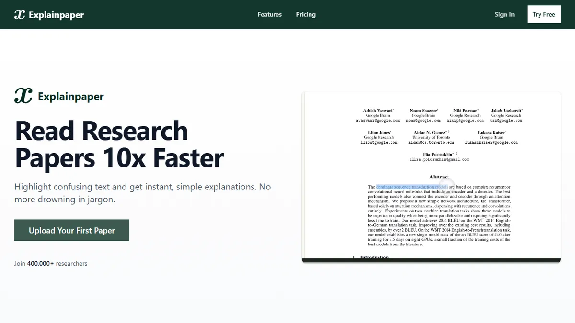
Task: Click the "Highlight confusing text" subtitle paragraph
Action: [143, 193]
